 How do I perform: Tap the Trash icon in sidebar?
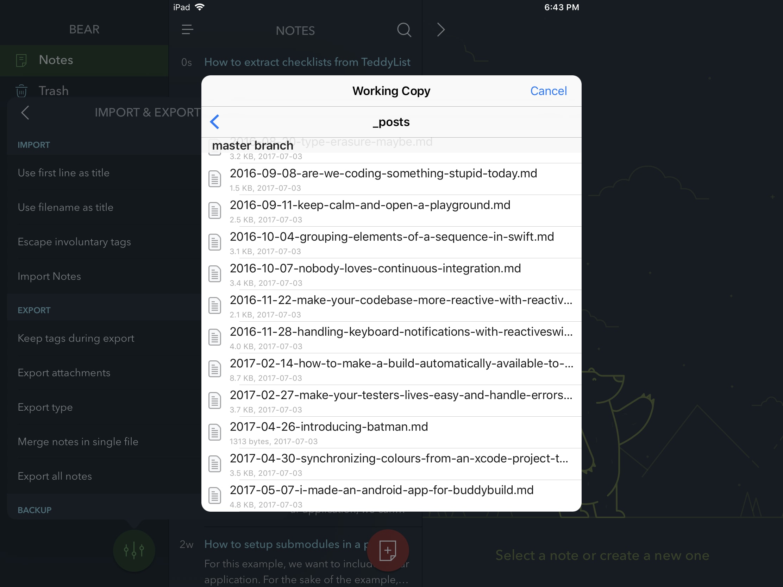tap(21, 91)
